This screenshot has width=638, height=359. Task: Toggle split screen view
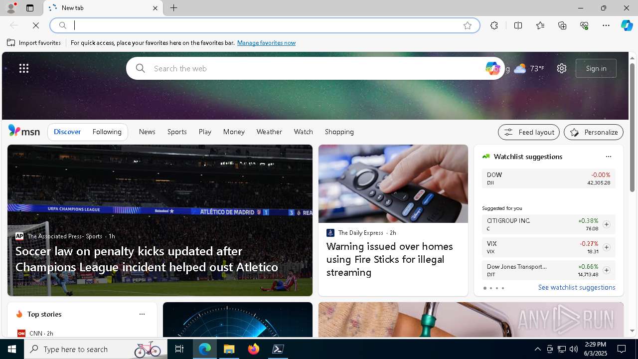518,25
